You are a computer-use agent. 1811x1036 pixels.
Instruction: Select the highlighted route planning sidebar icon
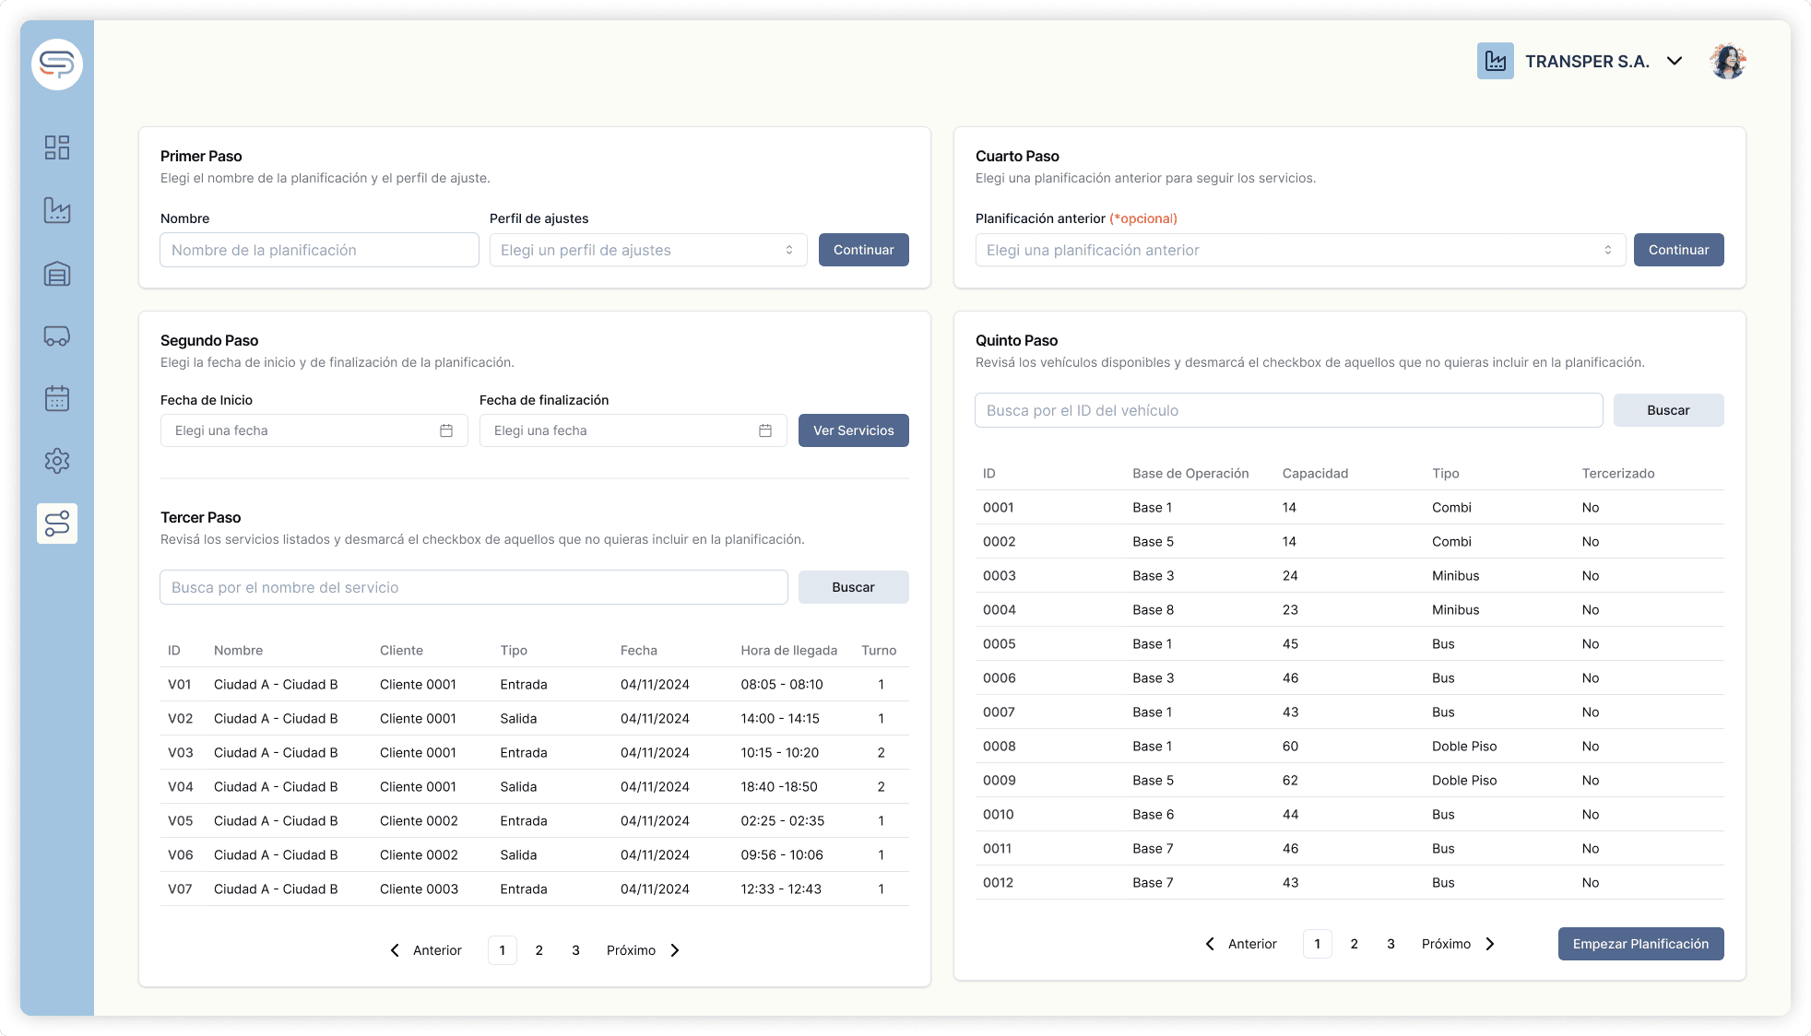57,524
